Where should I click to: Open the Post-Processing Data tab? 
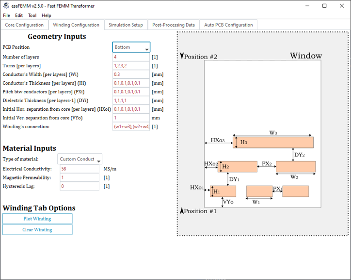(174, 25)
